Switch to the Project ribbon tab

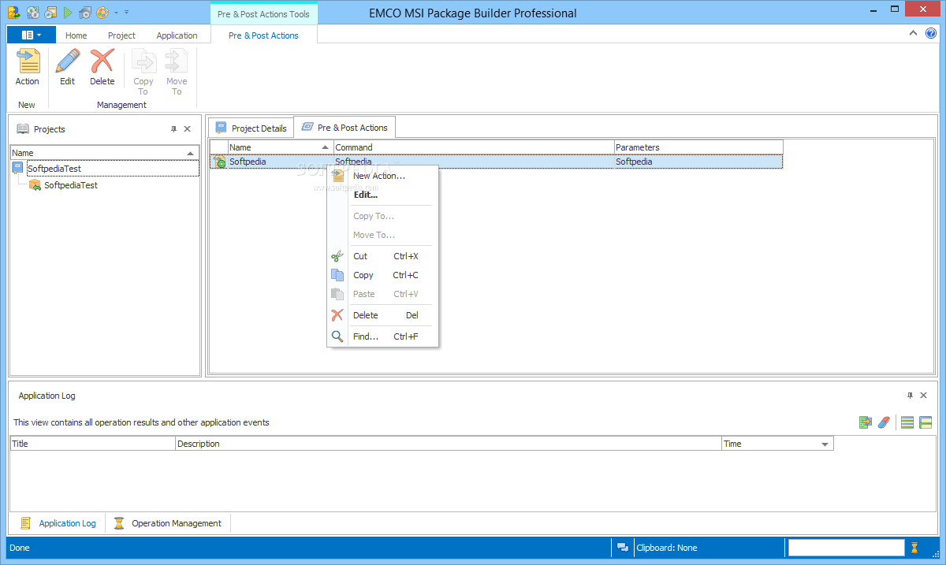pos(121,35)
